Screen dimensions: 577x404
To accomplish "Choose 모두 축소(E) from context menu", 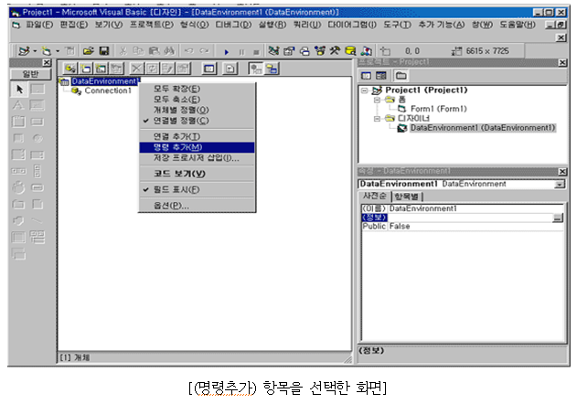I will pos(197,100).
